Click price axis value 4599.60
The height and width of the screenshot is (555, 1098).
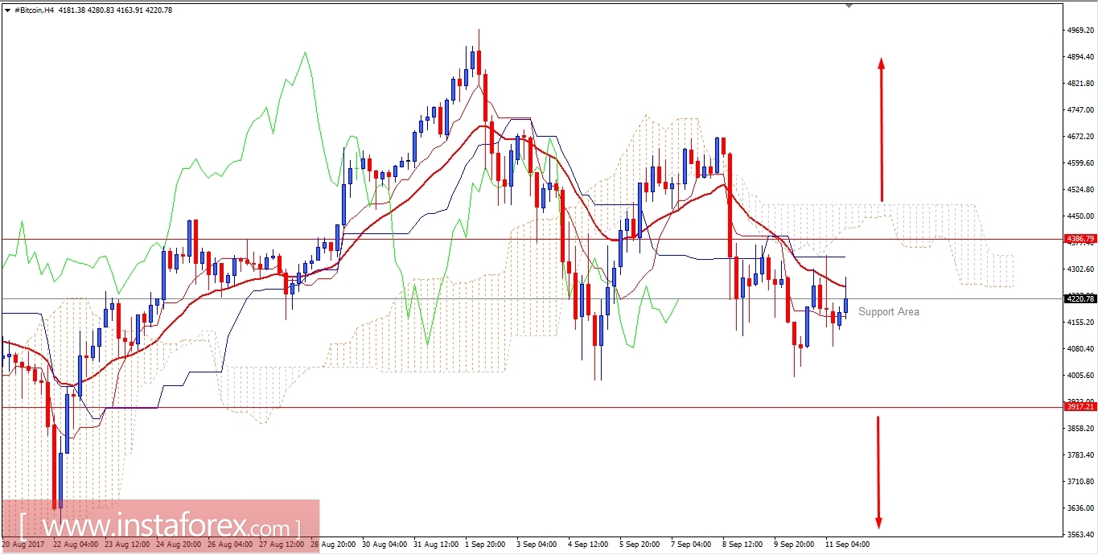tap(1081, 163)
